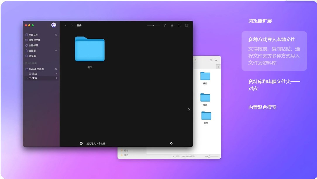Open the Pixcall filter icon in toolbar
The image size is (317, 179).
coord(165,25)
